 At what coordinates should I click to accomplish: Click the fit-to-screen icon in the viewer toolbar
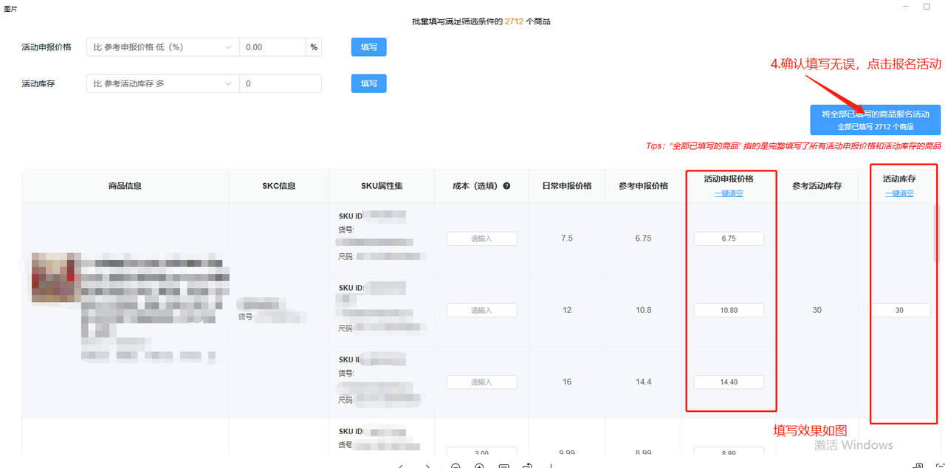[x=503, y=465]
